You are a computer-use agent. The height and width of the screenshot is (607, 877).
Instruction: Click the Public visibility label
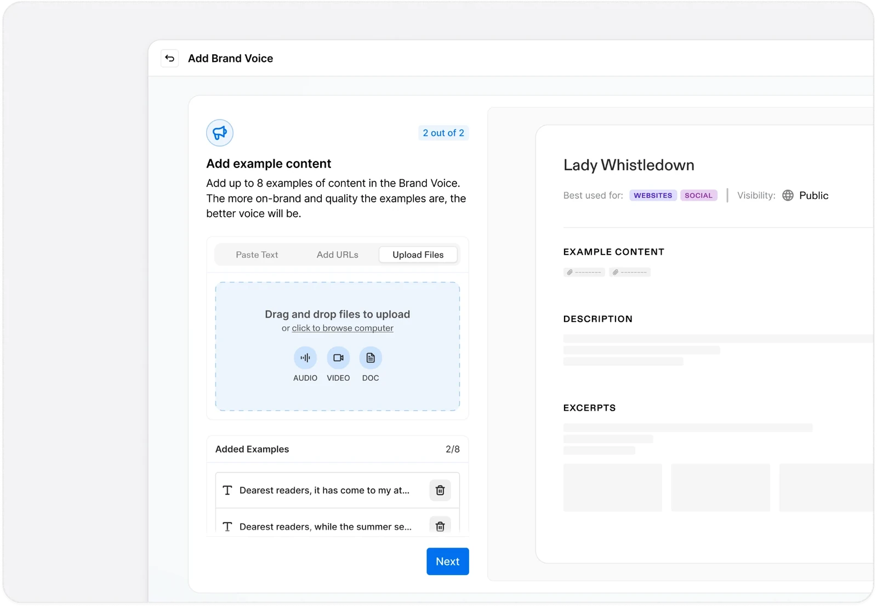coord(814,195)
